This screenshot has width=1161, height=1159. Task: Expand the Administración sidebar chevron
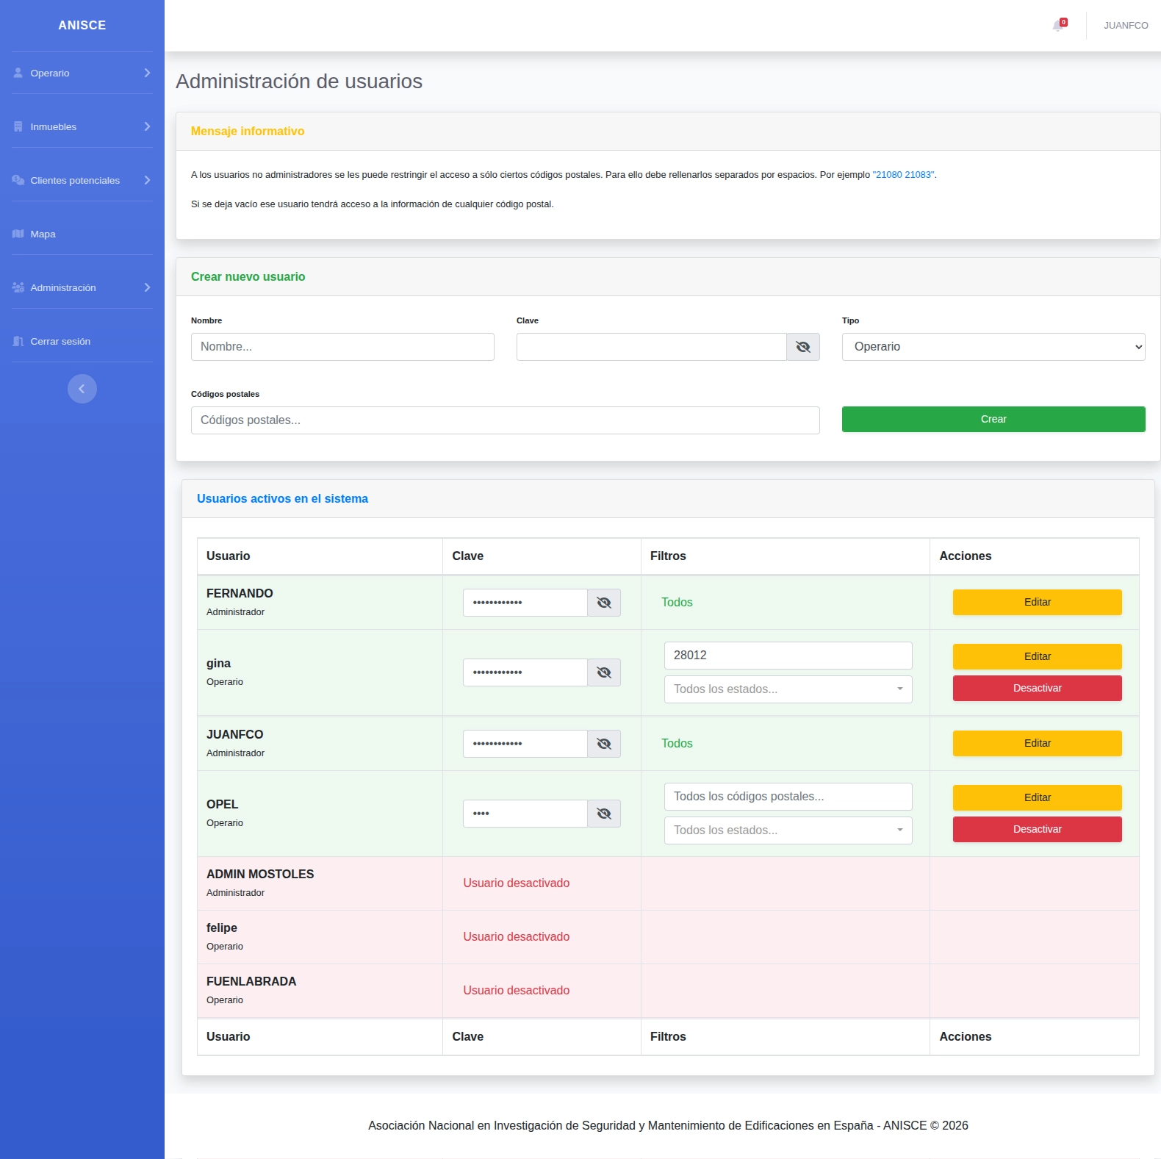[147, 287]
